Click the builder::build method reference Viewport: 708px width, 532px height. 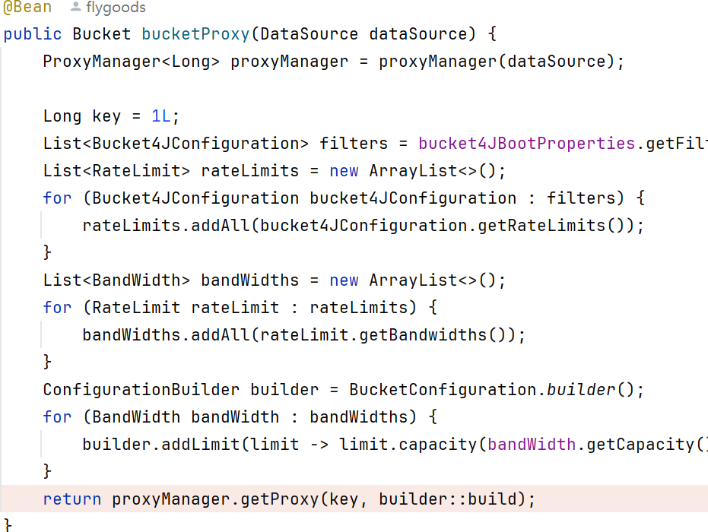(x=448, y=499)
